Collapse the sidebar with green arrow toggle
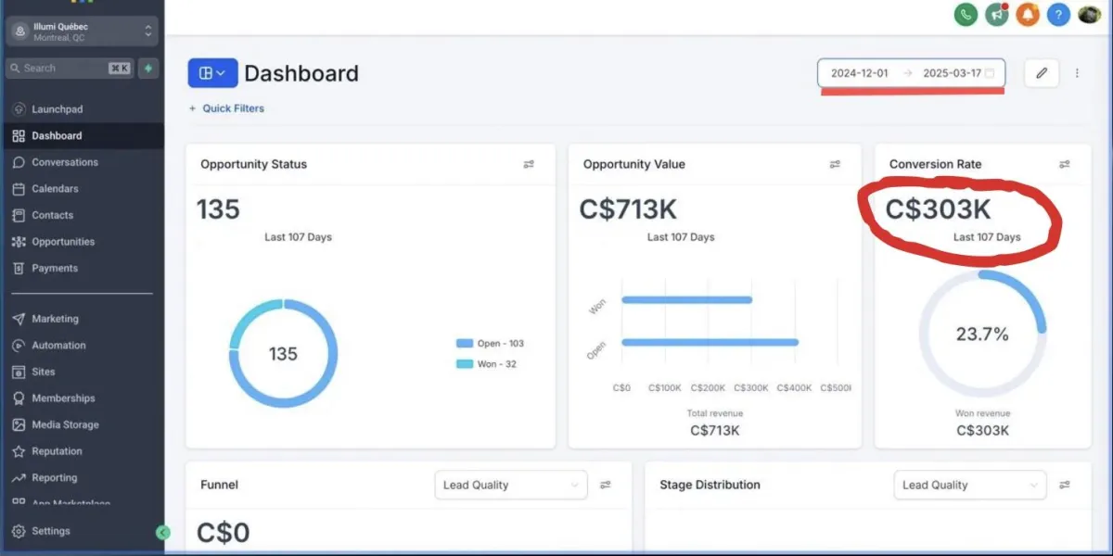The width and height of the screenshot is (1113, 556). (163, 532)
